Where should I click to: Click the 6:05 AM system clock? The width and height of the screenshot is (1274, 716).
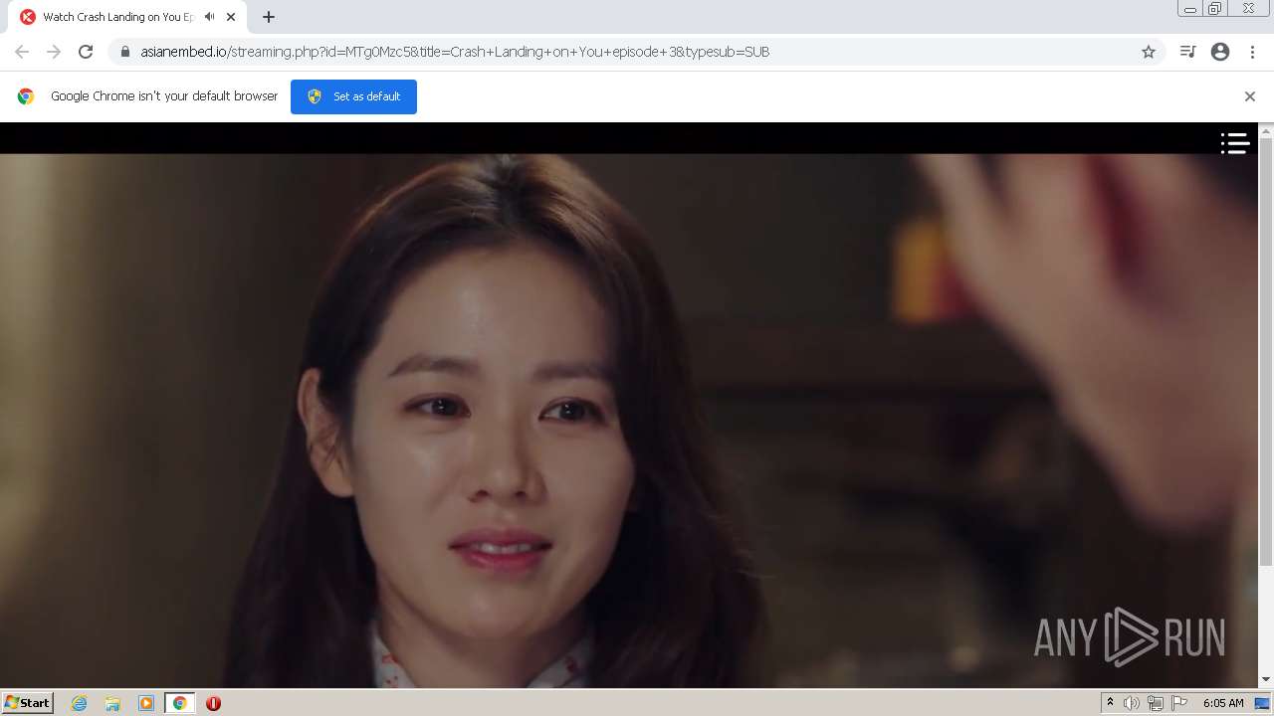point(1223,703)
